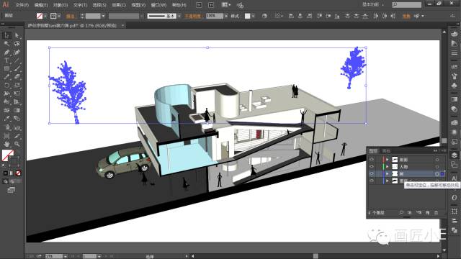Select the Magic Wand tool
Screen dimensions: 461x259
6,44
